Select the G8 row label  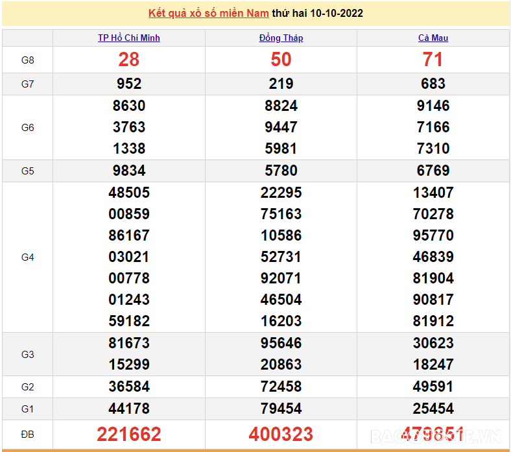tap(27, 60)
